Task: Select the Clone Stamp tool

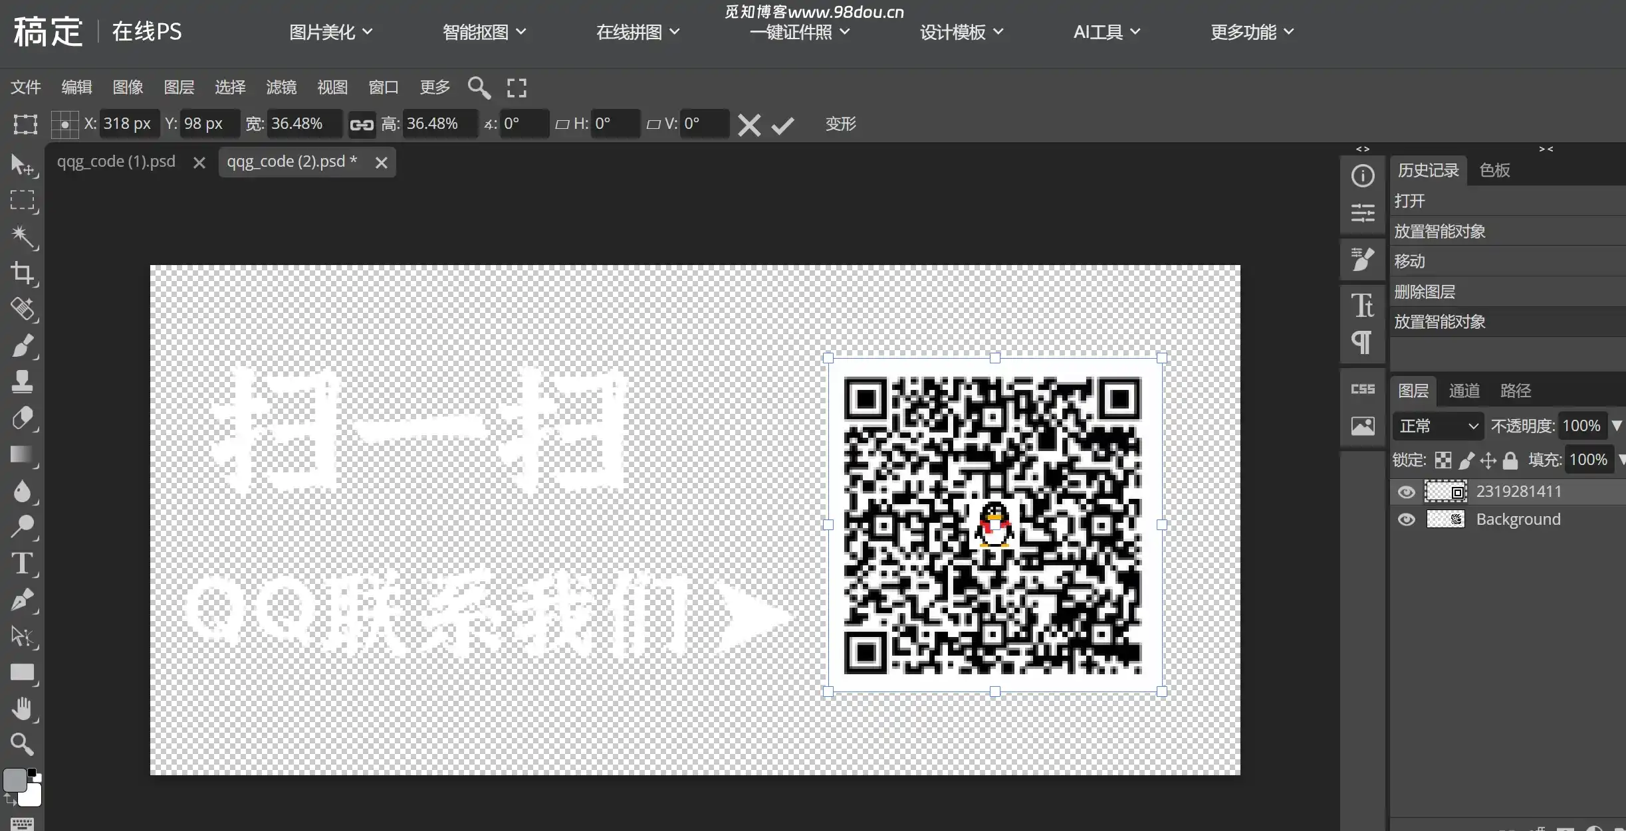Action: pos(23,382)
